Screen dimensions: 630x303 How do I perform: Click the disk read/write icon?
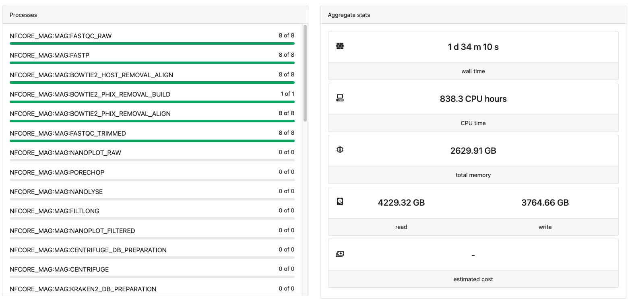[340, 202]
